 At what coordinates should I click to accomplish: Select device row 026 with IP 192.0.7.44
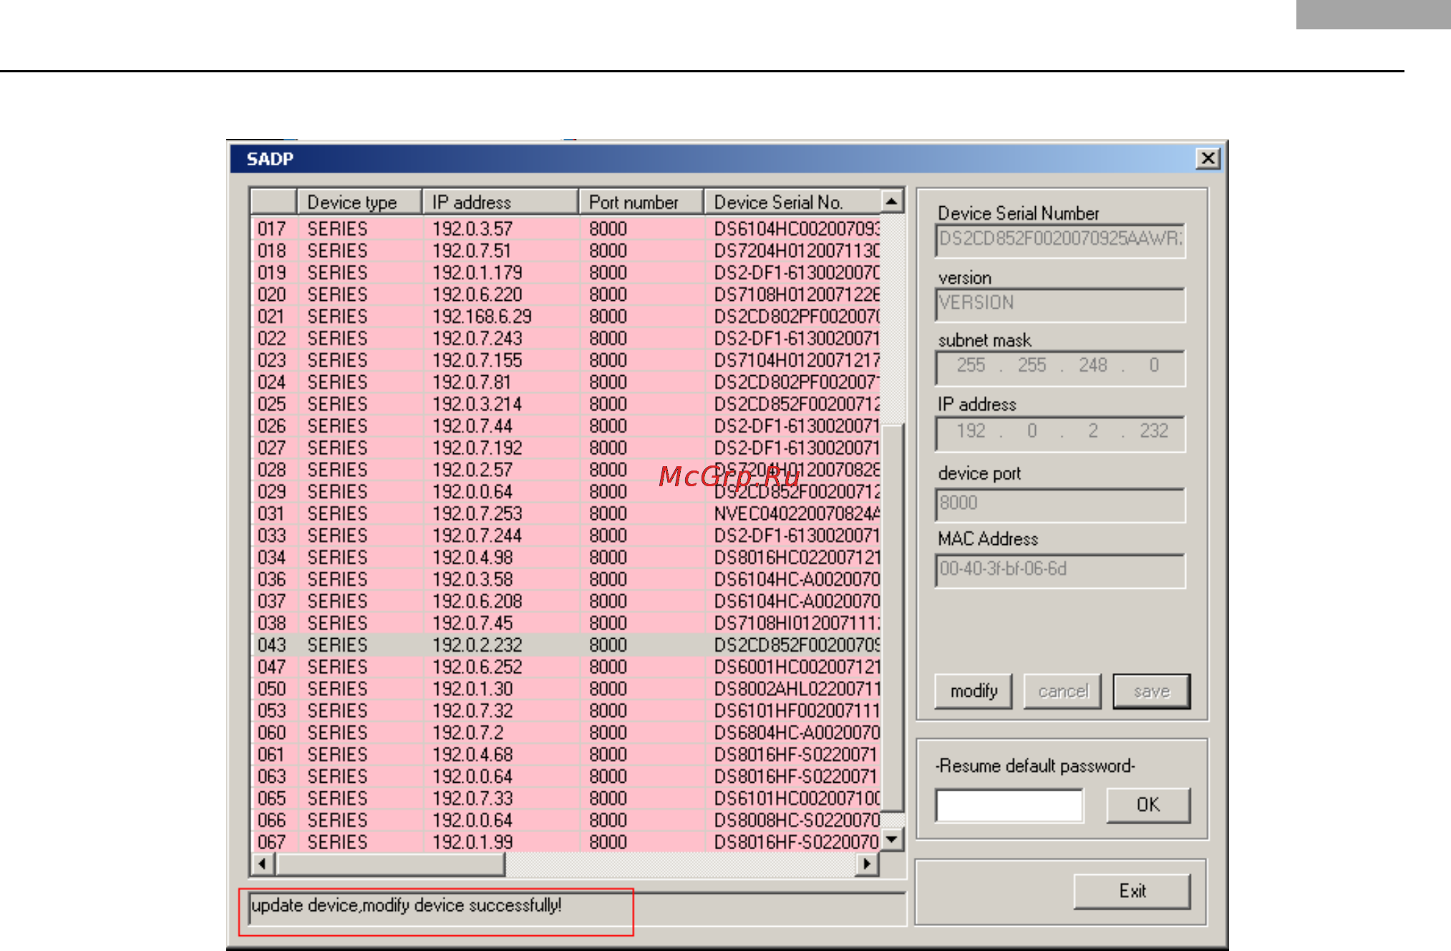point(566,426)
